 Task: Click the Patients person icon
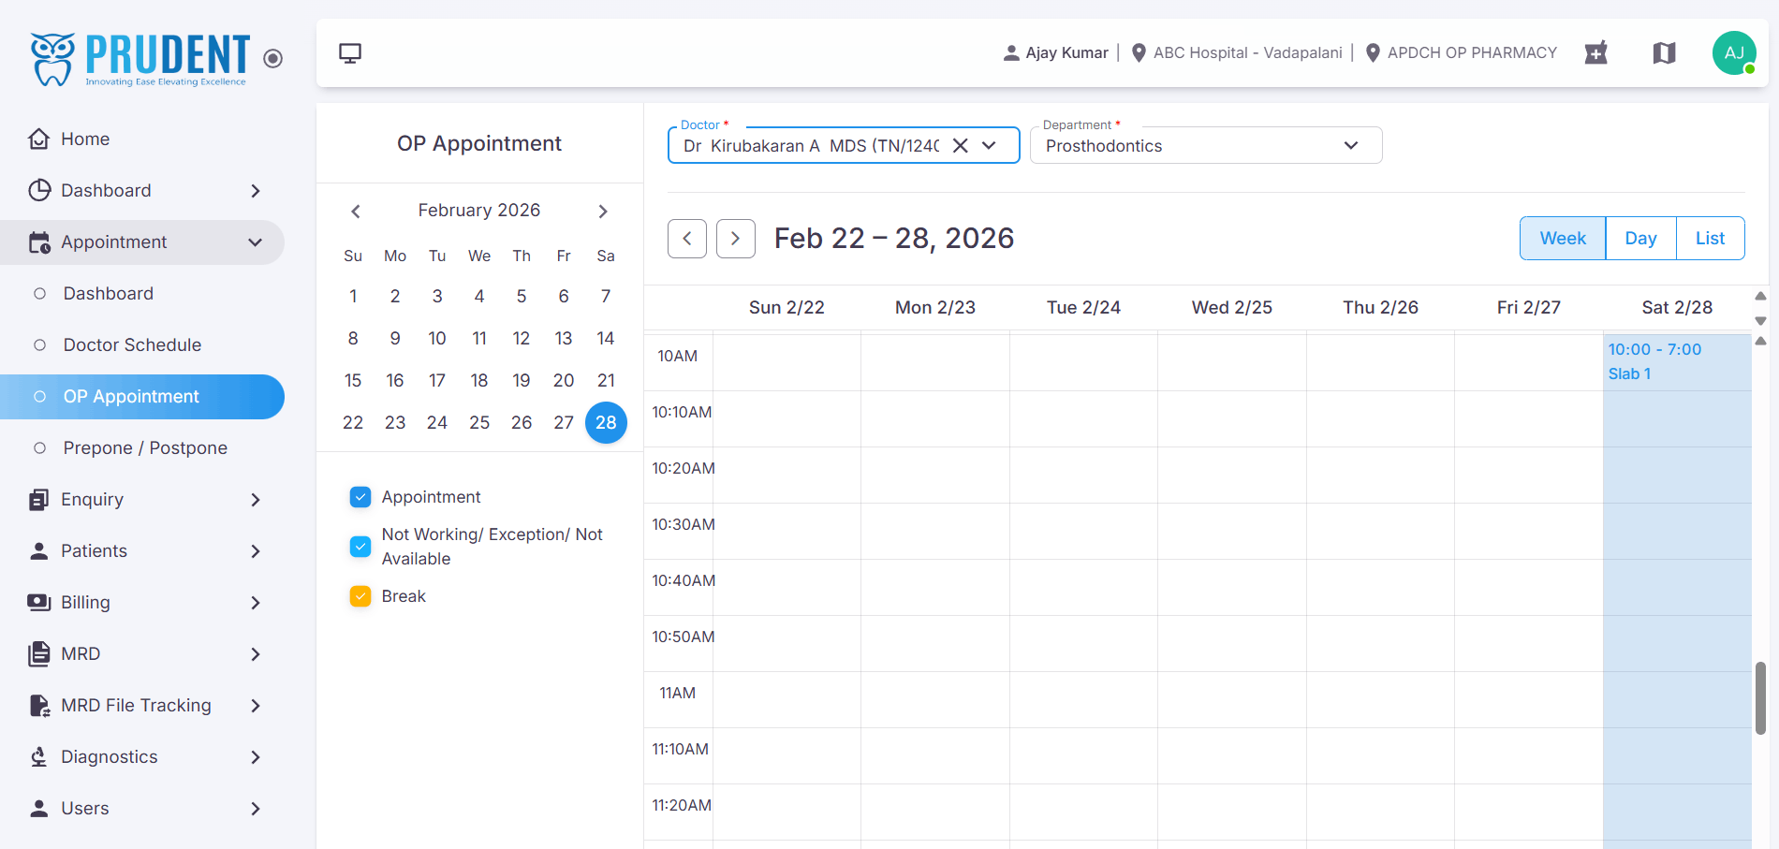38,551
